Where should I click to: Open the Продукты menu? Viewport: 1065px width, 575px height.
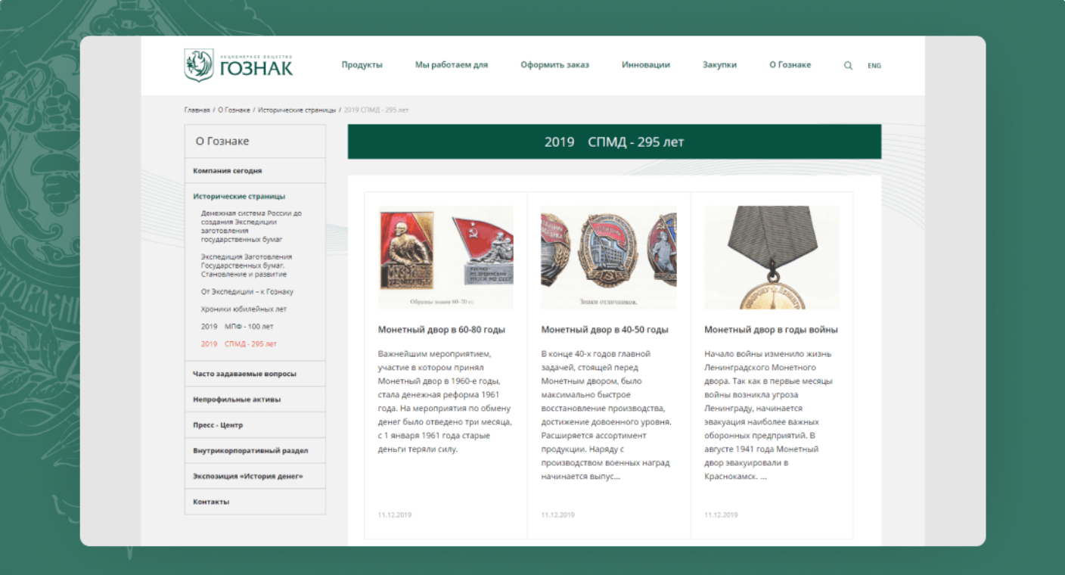[x=362, y=65]
